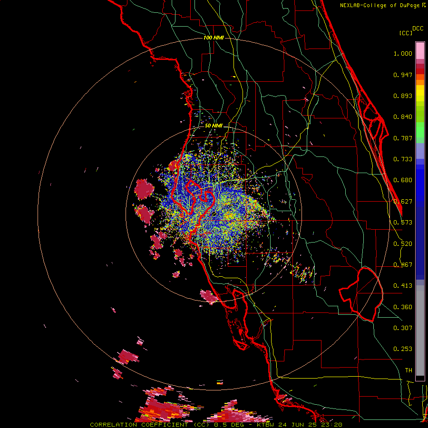Select the 0.413 scale value
428x428 pixels.
[x=403, y=286]
